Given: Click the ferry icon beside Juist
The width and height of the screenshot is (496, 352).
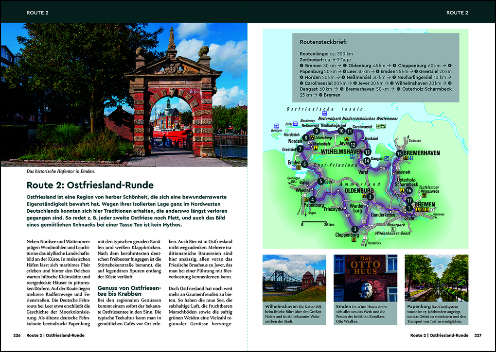Looking at the screenshot, I should click(295, 124).
